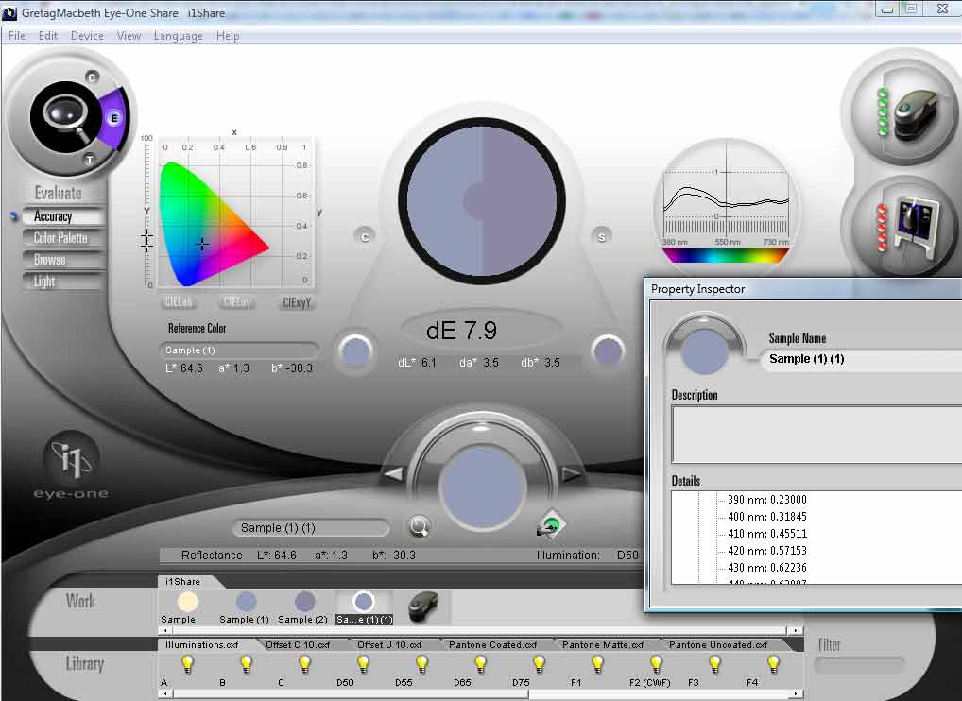The width and height of the screenshot is (962, 701).
Task: Open the Illuminations.cxf library tab
Action: (202, 644)
